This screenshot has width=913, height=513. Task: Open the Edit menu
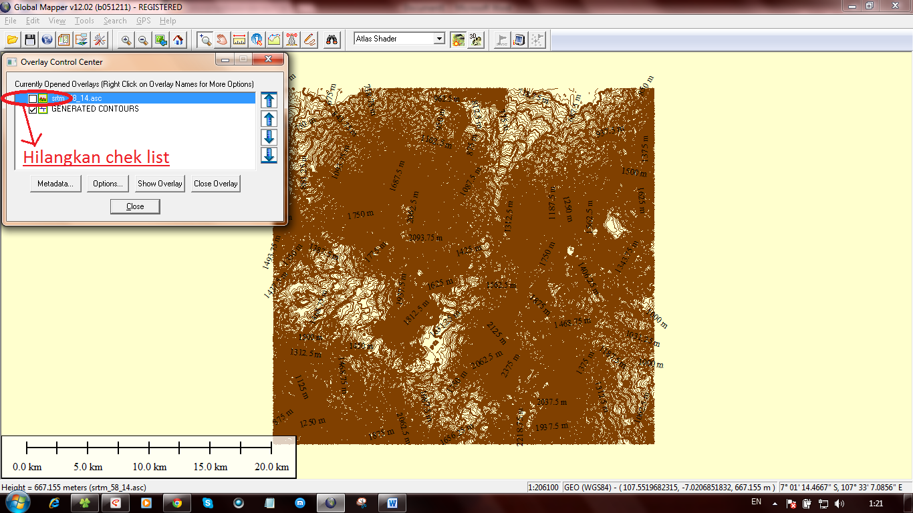point(33,21)
